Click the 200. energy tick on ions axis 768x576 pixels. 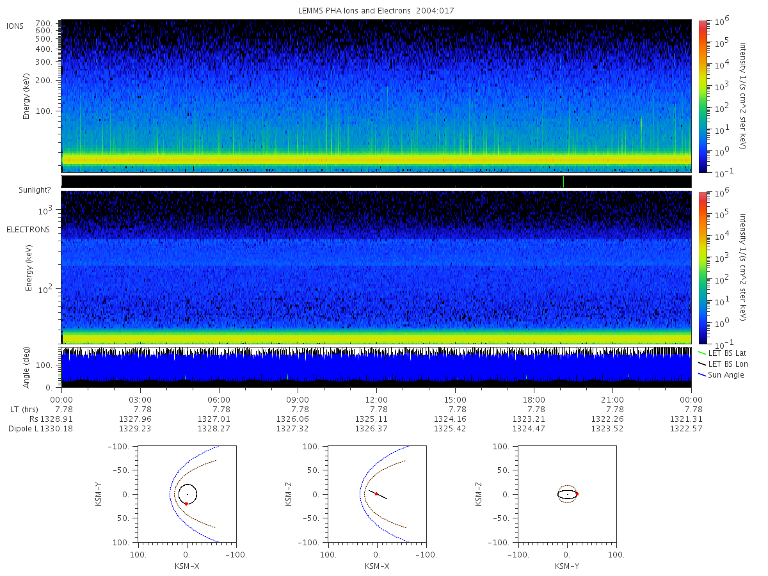44,81
